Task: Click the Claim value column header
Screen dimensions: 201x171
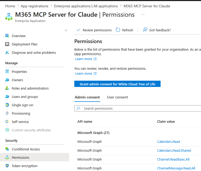Action: point(166,121)
